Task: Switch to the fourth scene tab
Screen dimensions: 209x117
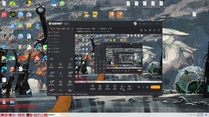Action: click(x=68, y=29)
